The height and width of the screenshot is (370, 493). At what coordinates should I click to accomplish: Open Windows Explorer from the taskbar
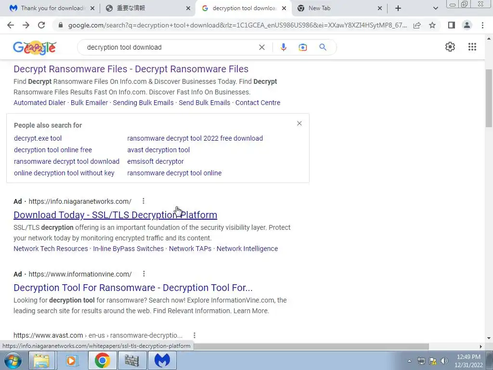click(42, 360)
